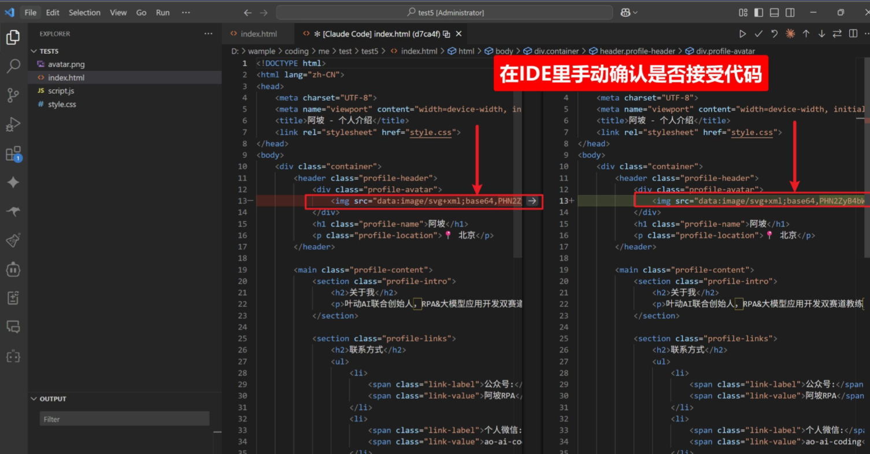870x454 pixels.
Task: Open the Run and Debug view
Action: (13, 124)
